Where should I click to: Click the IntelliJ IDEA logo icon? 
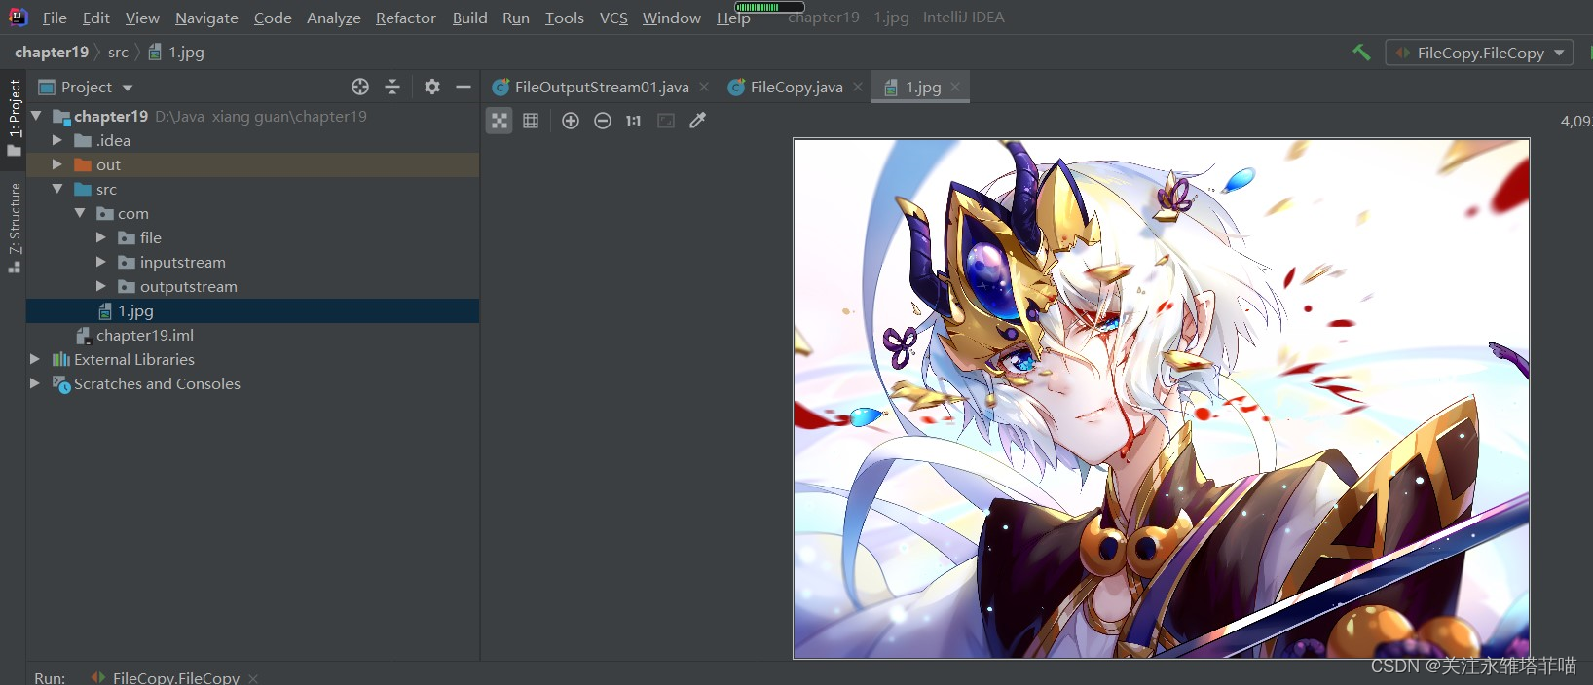point(18,17)
